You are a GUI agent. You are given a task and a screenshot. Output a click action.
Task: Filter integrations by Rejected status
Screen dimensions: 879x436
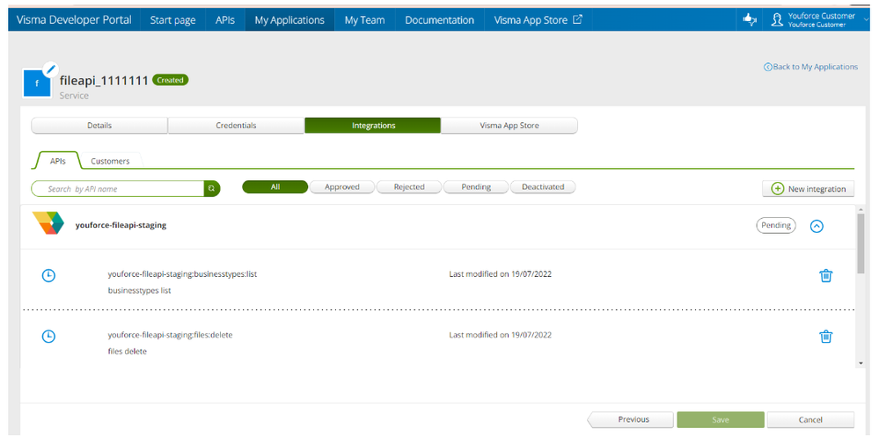(408, 187)
